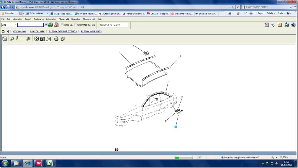Click the green car vehicle search icon
Viewport: 298px width, 168px height.
[x=50, y=25]
